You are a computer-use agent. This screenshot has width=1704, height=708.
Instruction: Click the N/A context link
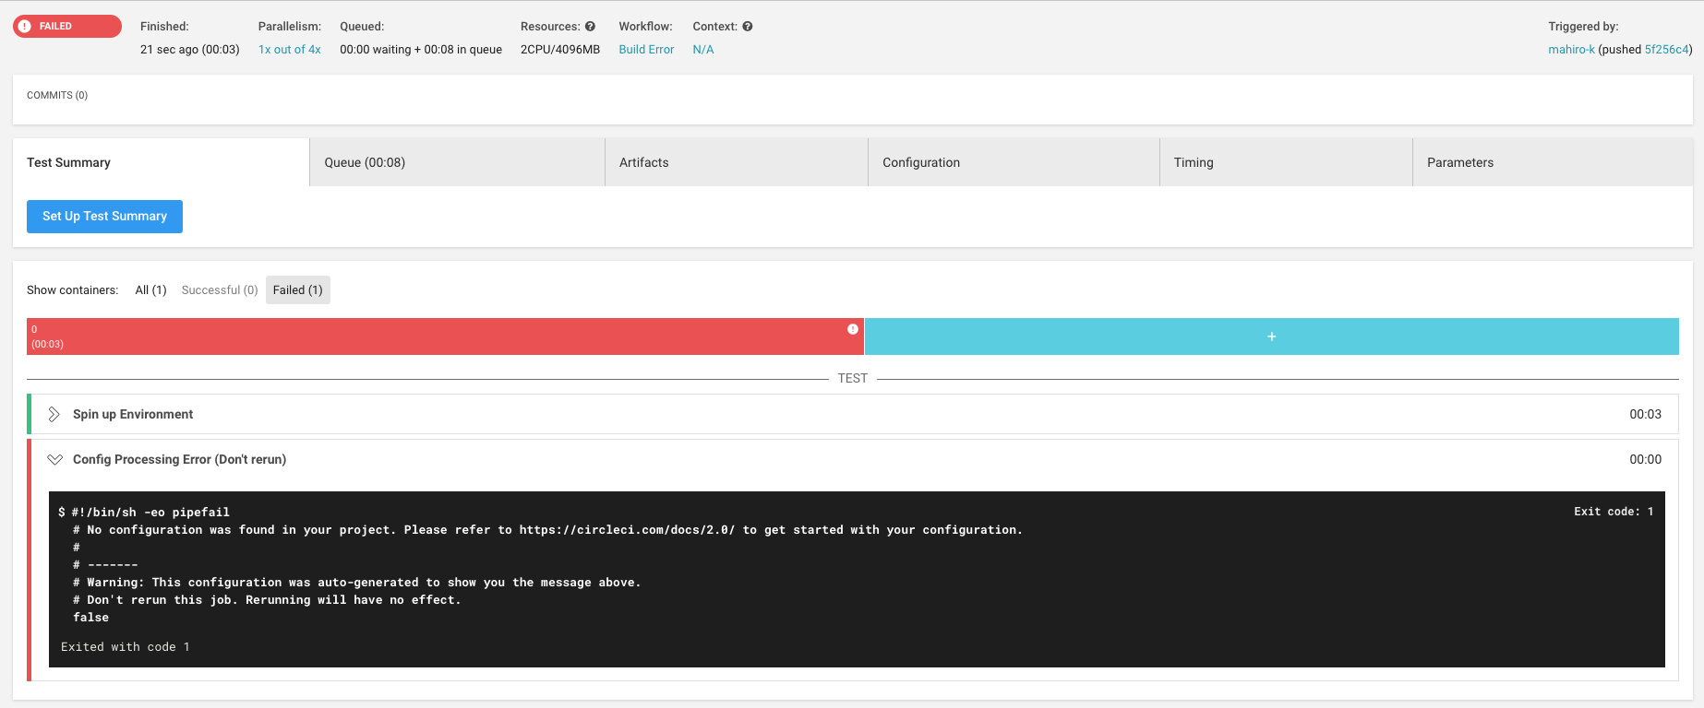click(703, 50)
